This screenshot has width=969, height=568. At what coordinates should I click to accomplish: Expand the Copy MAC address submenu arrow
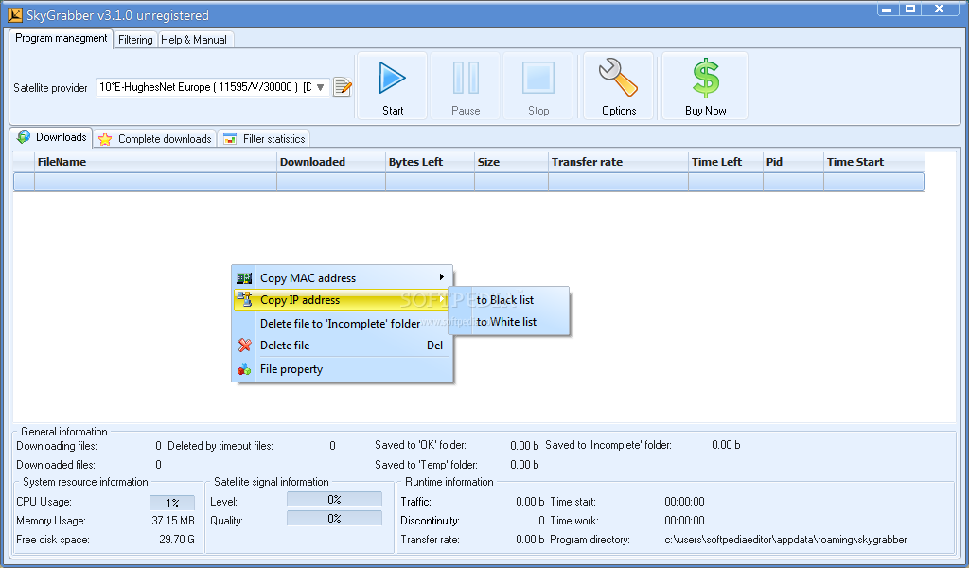coord(441,277)
